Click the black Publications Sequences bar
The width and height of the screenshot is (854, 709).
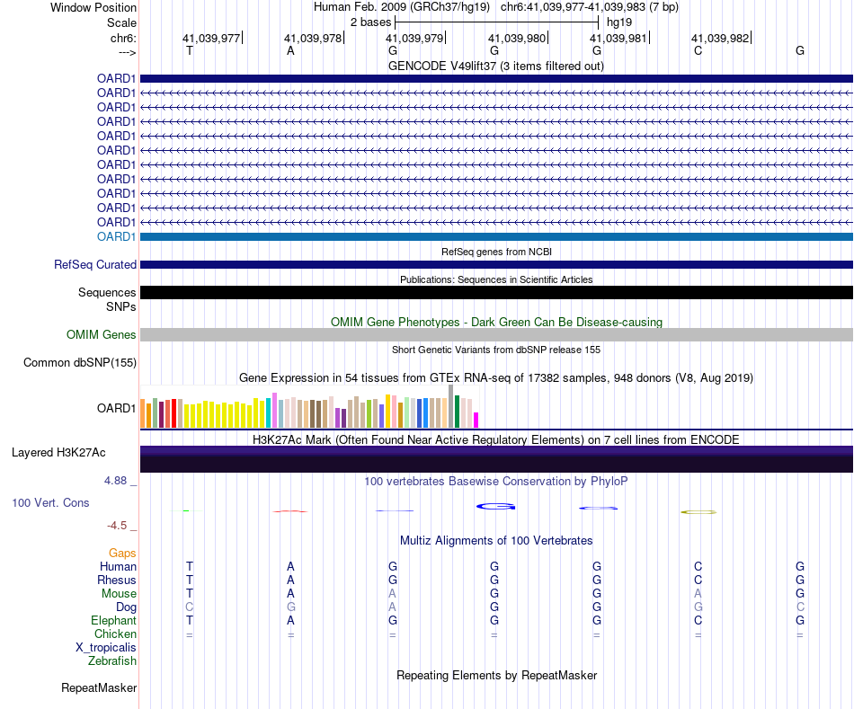tap(496, 292)
